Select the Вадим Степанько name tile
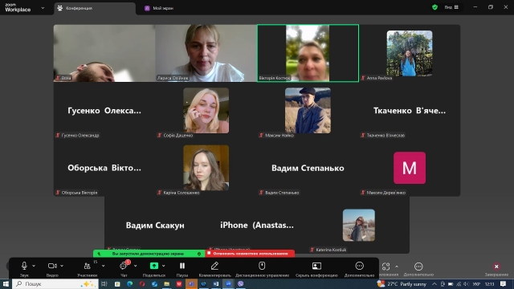 pos(308,168)
